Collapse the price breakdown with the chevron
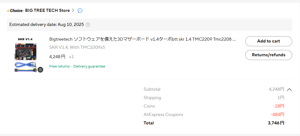 [x=289, y=89]
